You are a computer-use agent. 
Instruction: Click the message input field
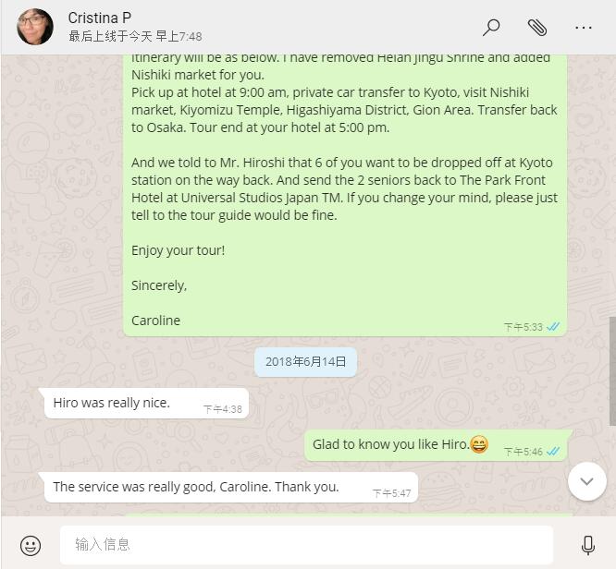point(306,545)
